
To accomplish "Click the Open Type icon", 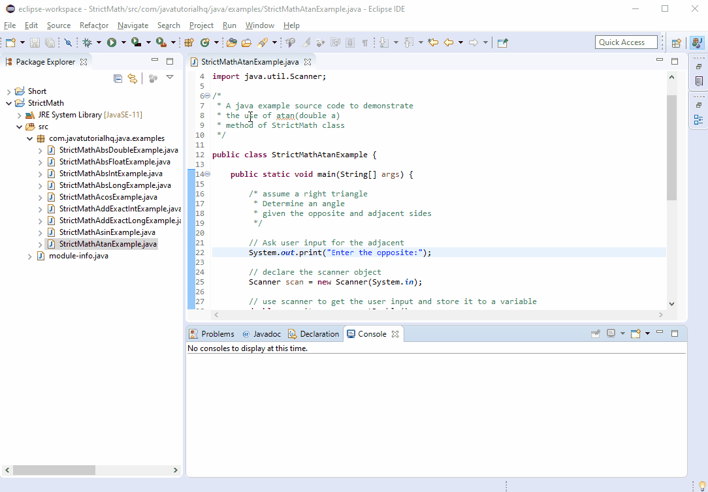I will [x=232, y=42].
